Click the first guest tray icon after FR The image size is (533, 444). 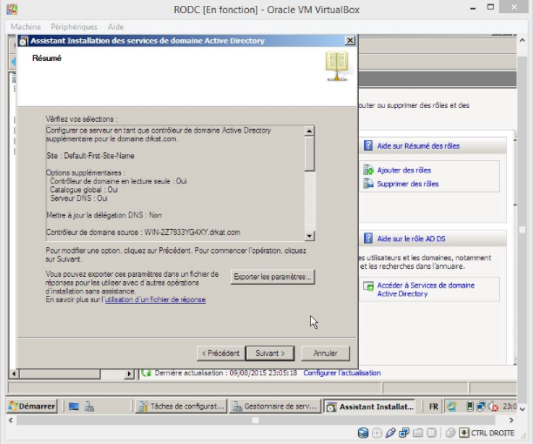(451, 407)
